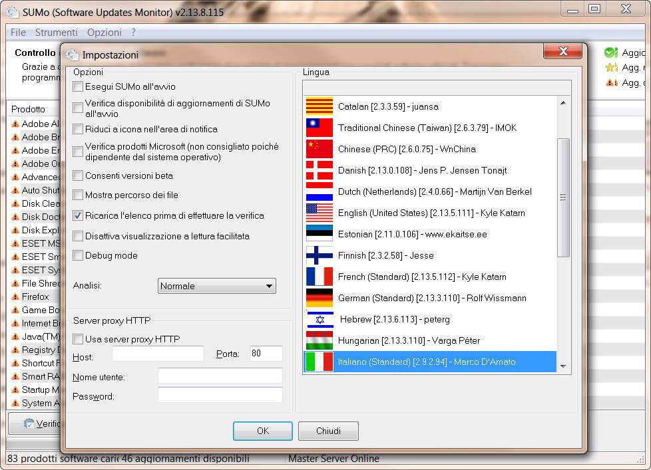Enable Consenti versioni beta checkbox

tap(78, 176)
